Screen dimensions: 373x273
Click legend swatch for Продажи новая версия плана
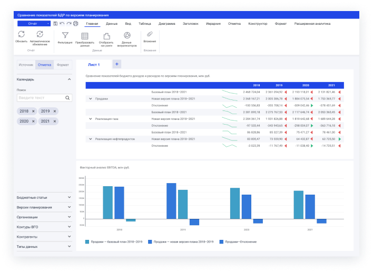(150, 242)
